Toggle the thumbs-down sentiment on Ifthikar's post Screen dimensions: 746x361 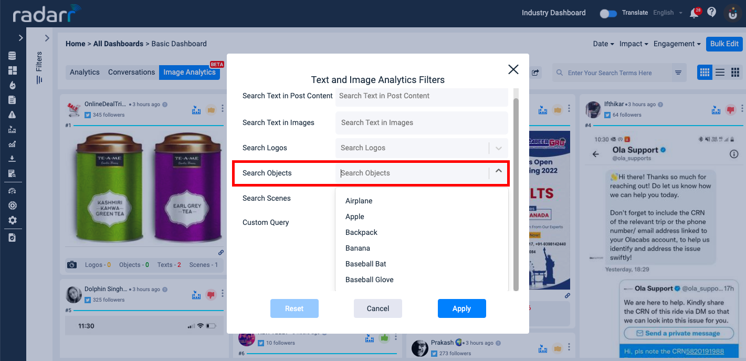coord(731,109)
